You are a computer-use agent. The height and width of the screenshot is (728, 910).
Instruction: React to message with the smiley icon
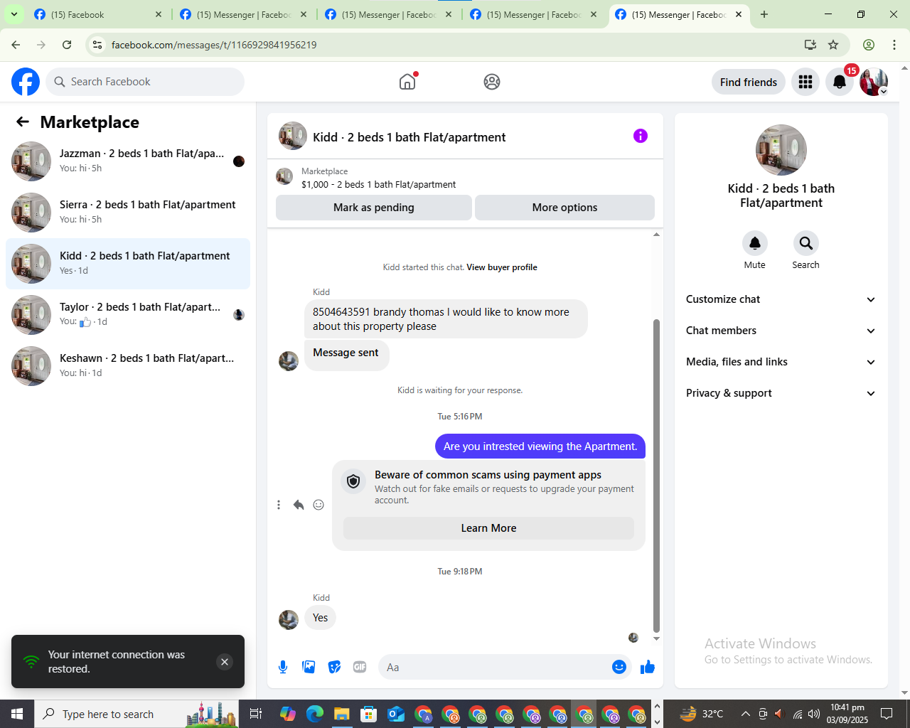[318, 505]
